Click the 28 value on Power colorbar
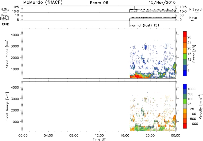Screen dimensions: 203x141 pos(189,37)
